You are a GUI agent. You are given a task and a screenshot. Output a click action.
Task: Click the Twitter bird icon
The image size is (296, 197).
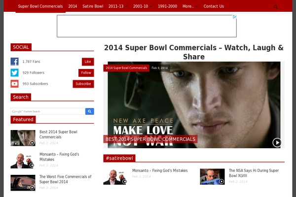[14, 73]
